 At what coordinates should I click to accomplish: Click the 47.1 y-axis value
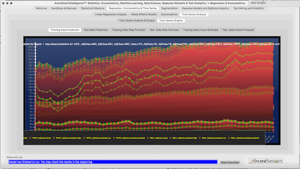pyautogui.click(x=31, y=121)
